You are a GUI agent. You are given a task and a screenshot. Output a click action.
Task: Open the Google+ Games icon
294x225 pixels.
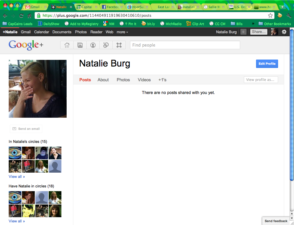point(119,45)
